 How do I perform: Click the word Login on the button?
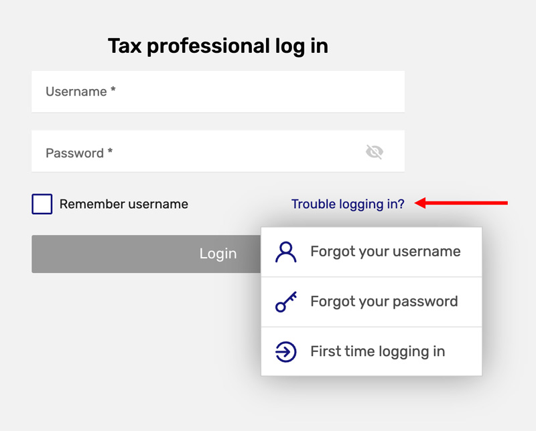(x=218, y=254)
